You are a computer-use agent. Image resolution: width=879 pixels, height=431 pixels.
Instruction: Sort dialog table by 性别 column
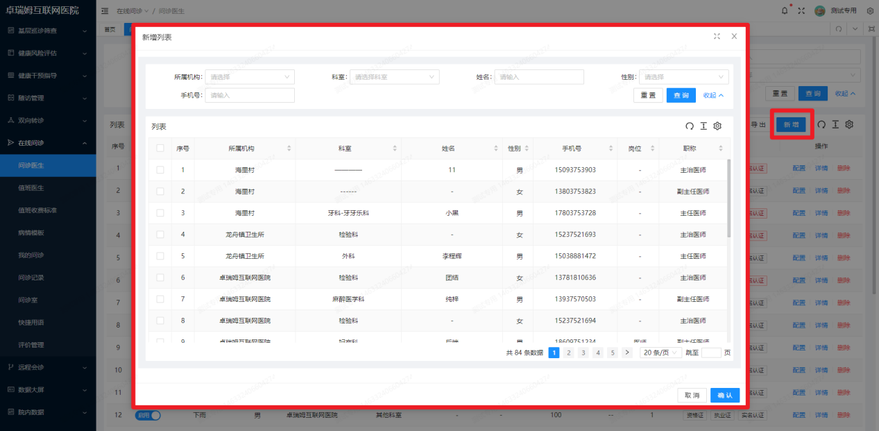[x=527, y=149]
